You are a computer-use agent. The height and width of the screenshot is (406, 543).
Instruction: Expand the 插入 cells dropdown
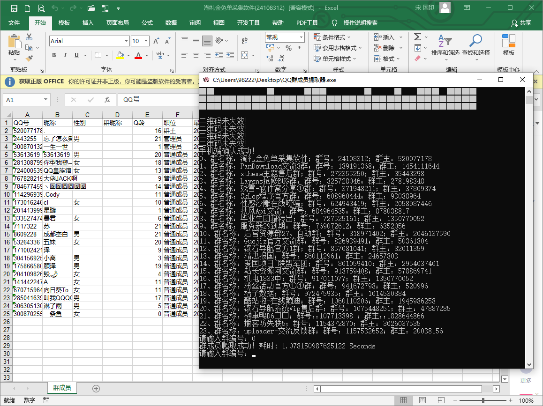pyautogui.click(x=400, y=37)
